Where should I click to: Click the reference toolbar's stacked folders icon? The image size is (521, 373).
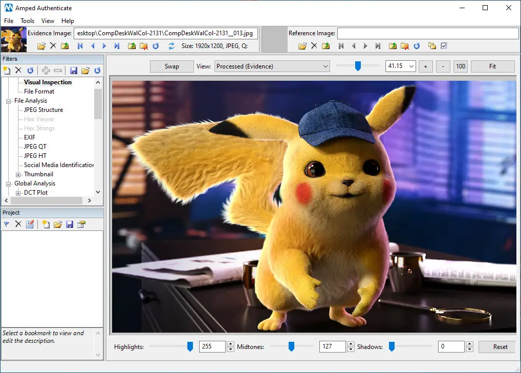(432, 46)
